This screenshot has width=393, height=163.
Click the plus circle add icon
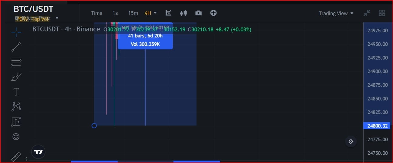(213, 13)
